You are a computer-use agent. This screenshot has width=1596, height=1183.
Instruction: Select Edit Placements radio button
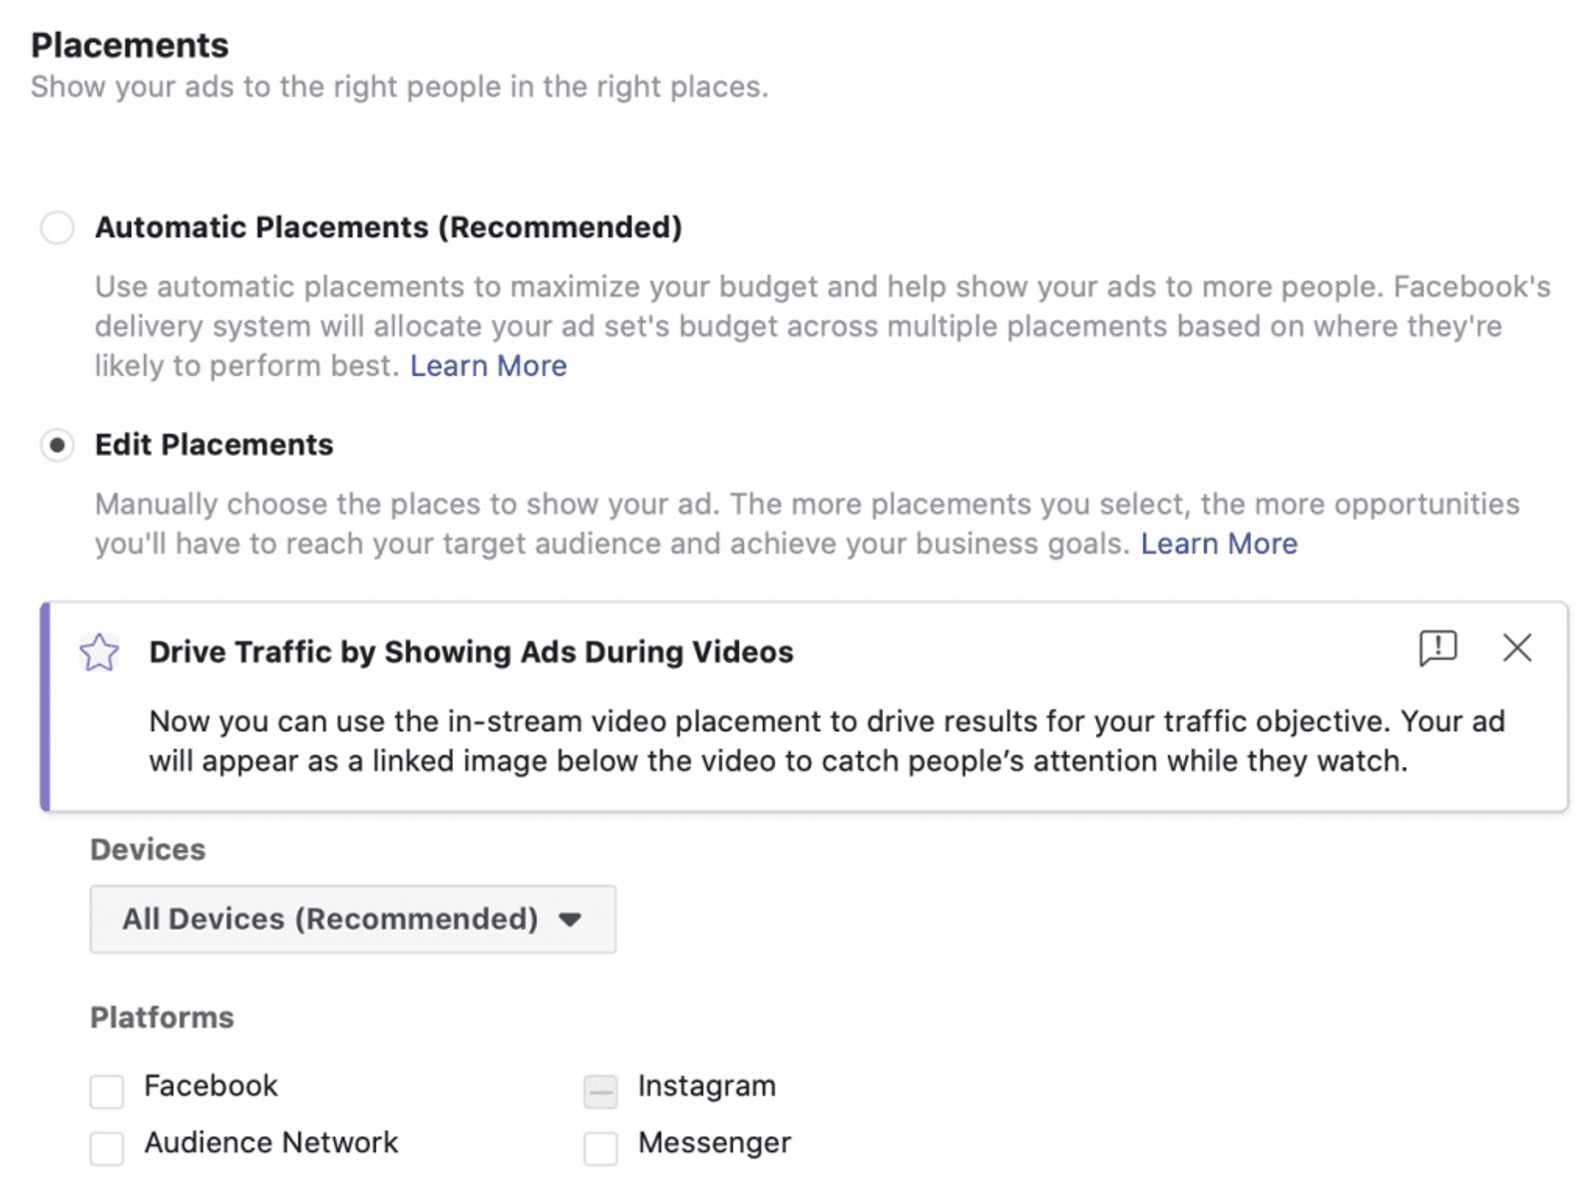(57, 445)
